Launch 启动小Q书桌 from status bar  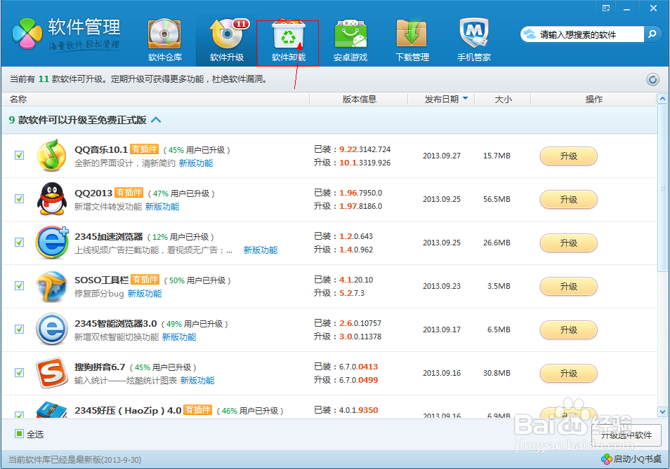(x=637, y=459)
